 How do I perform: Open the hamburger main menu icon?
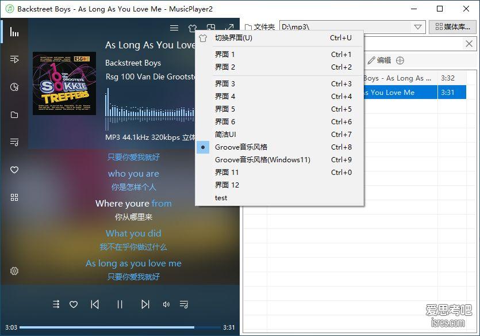(174, 28)
